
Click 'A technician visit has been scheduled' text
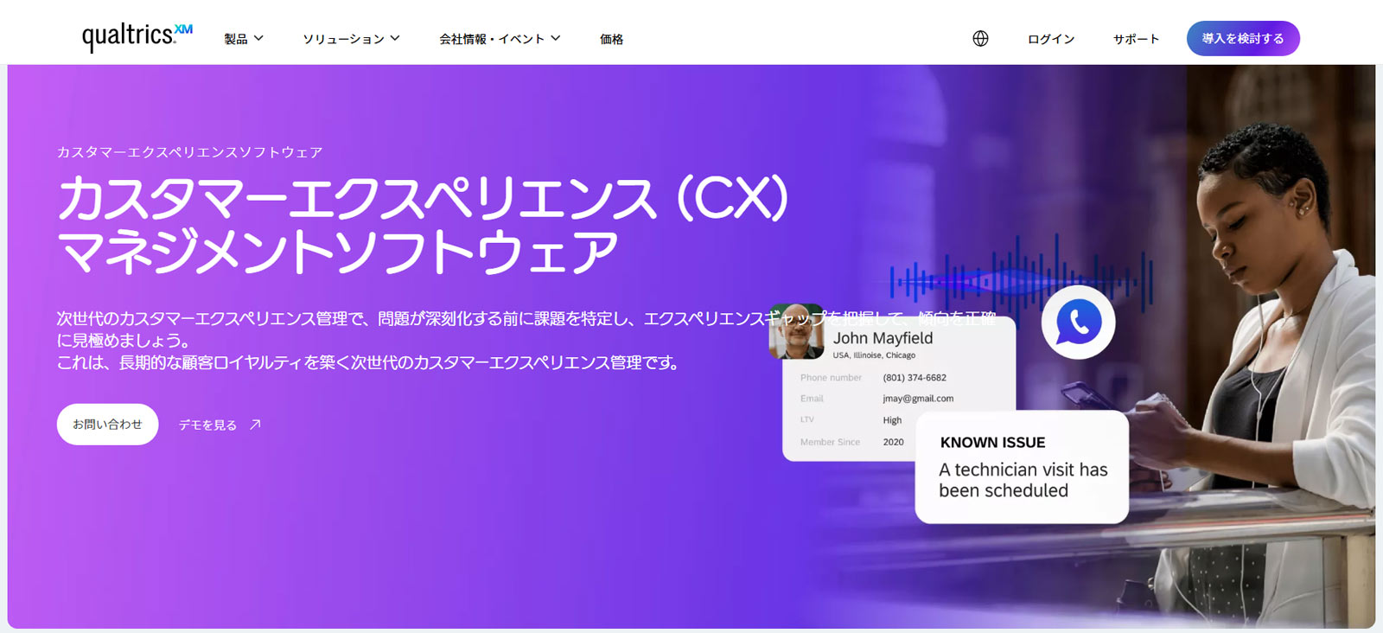(1023, 480)
